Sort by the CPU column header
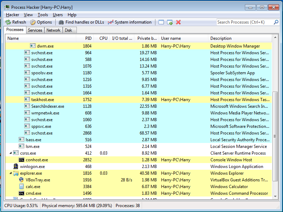The width and height of the screenshot is (283, 212). click(x=101, y=38)
